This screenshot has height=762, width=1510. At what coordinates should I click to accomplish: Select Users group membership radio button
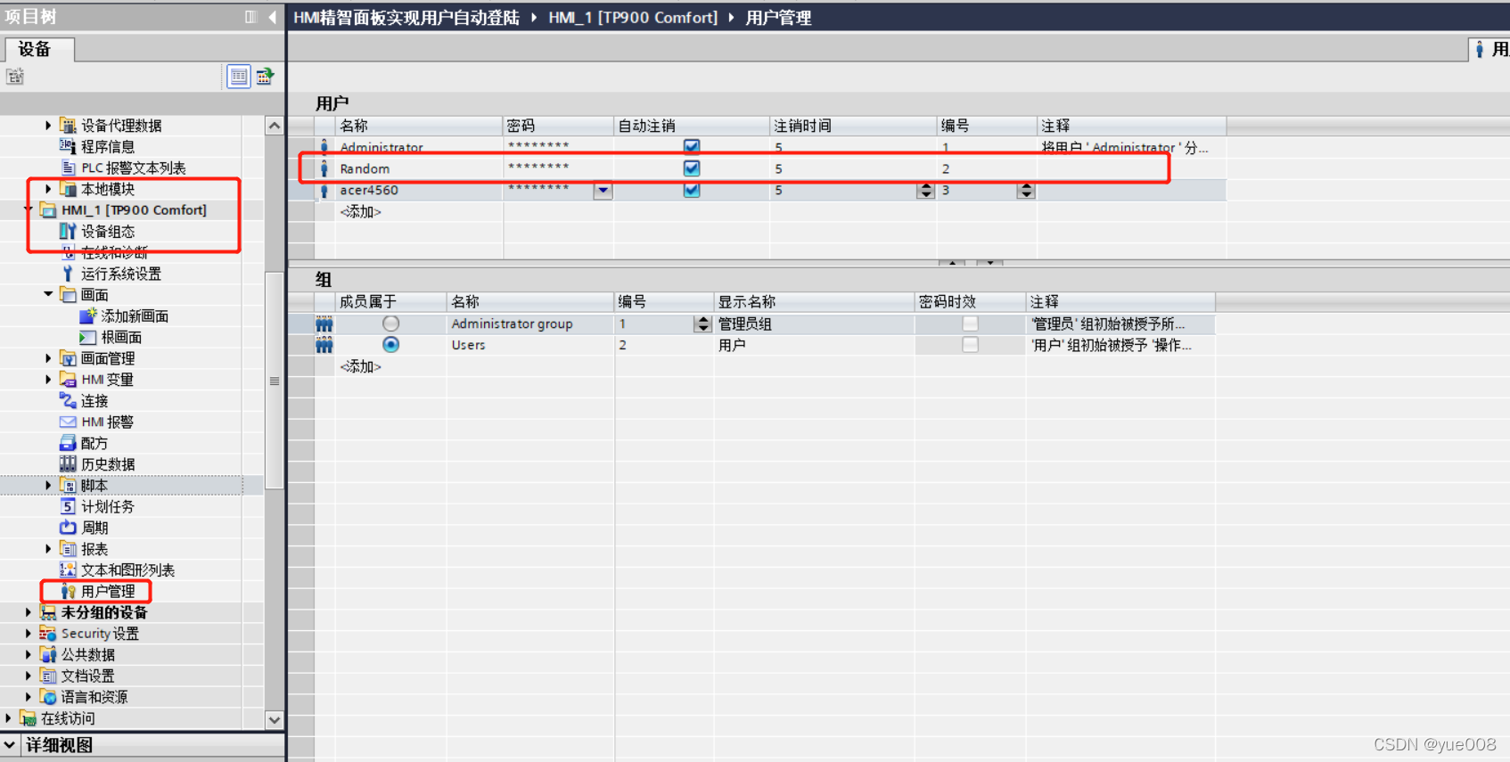pyautogui.click(x=390, y=345)
